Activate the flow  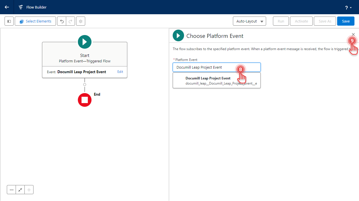tap(301, 21)
